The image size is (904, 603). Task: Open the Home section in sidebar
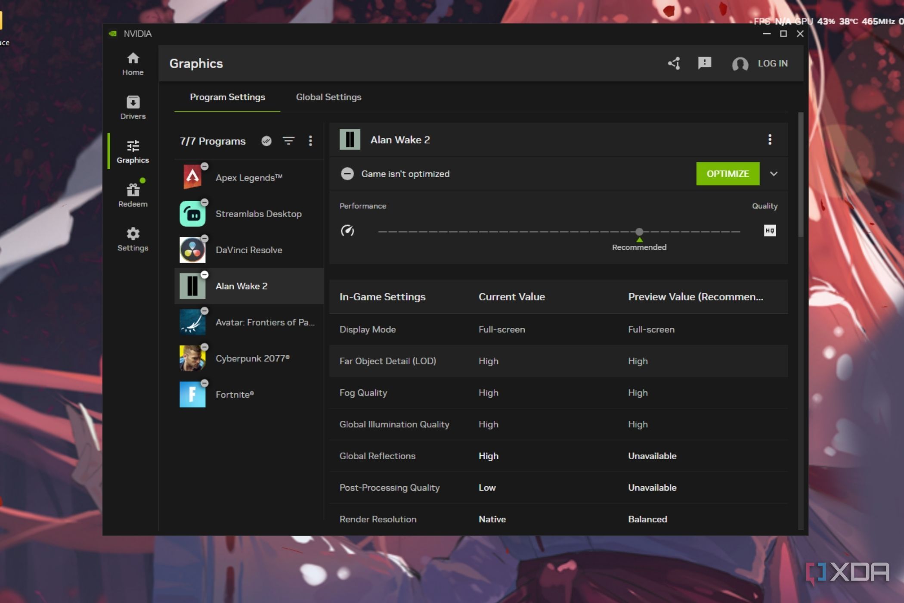pos(133,64)
